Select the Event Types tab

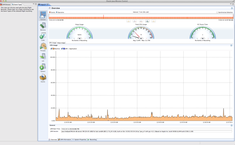pos(17,4)
